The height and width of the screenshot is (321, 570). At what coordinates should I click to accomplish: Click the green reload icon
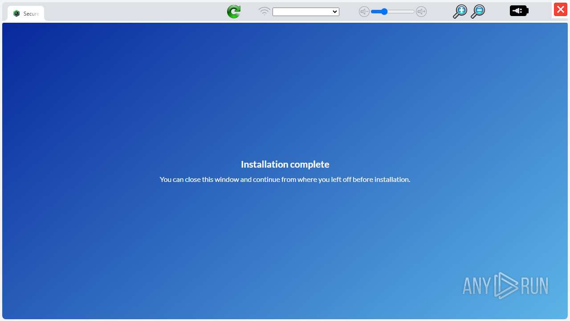point(234,12)
